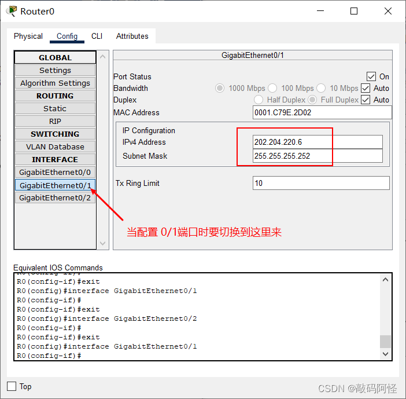Toggle Duplex Auto checkbox
406x399 pixels.
click(x=366, y=100)
